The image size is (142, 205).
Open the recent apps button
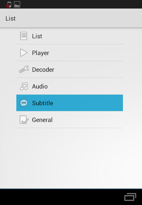point(130,197)
